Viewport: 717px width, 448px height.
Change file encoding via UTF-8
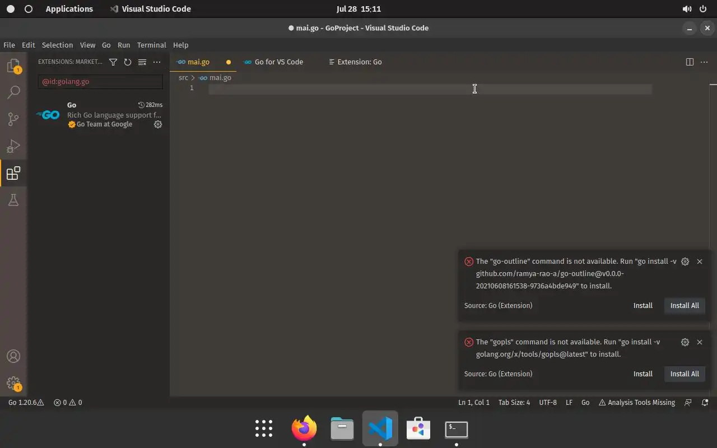click(x=548, y=403)
